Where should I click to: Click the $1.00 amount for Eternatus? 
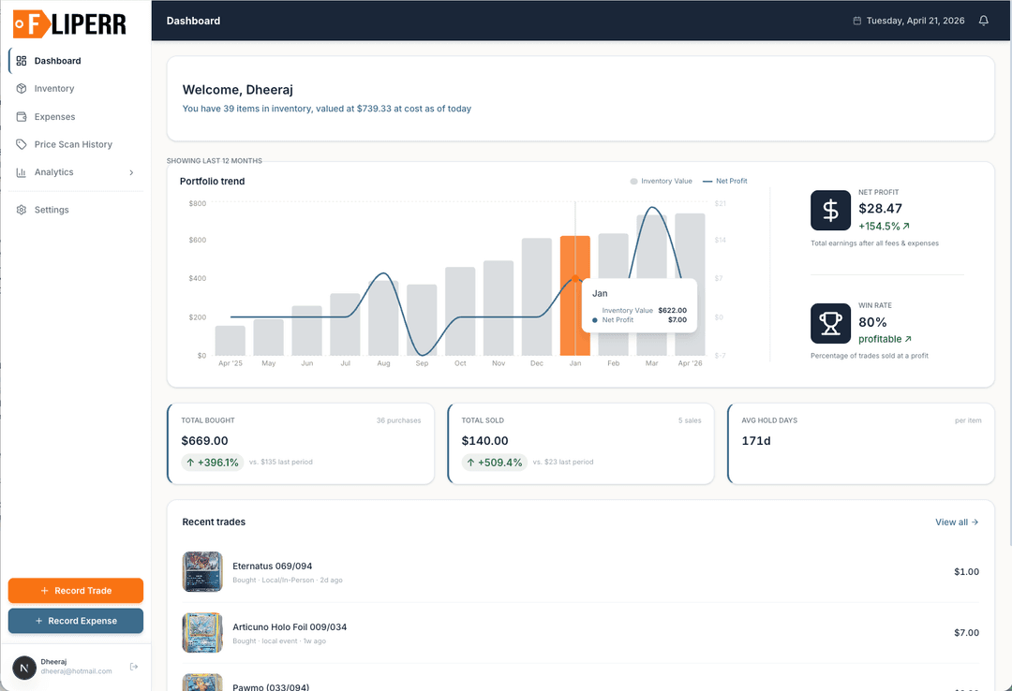966,572
